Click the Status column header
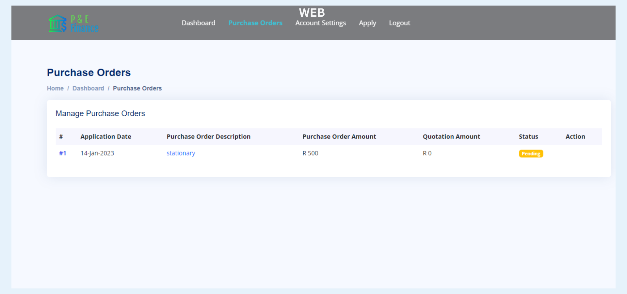This screenshot has height=294, width=627. click(x=528, y=137)
